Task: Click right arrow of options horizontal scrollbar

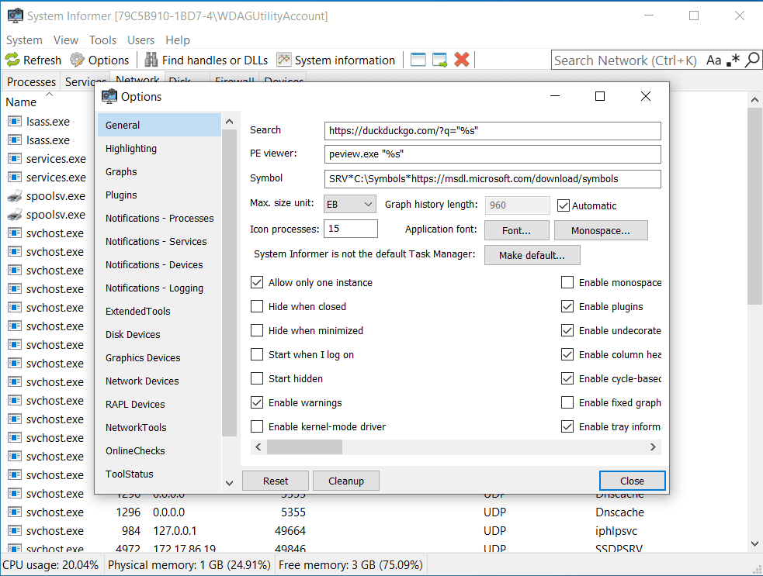Action: point(653,447)
